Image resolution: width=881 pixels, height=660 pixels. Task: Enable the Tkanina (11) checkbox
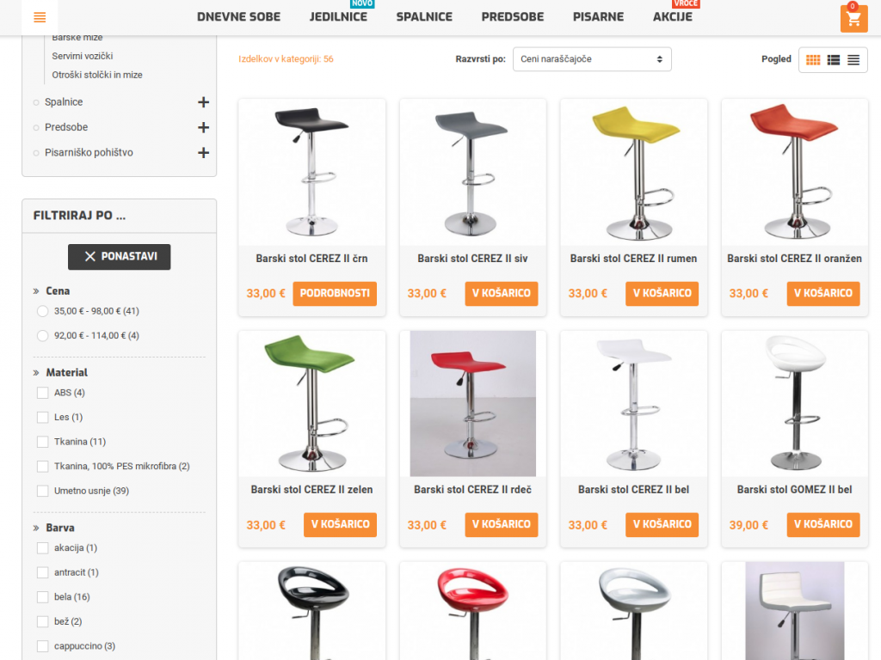click(x=42, y=442)
